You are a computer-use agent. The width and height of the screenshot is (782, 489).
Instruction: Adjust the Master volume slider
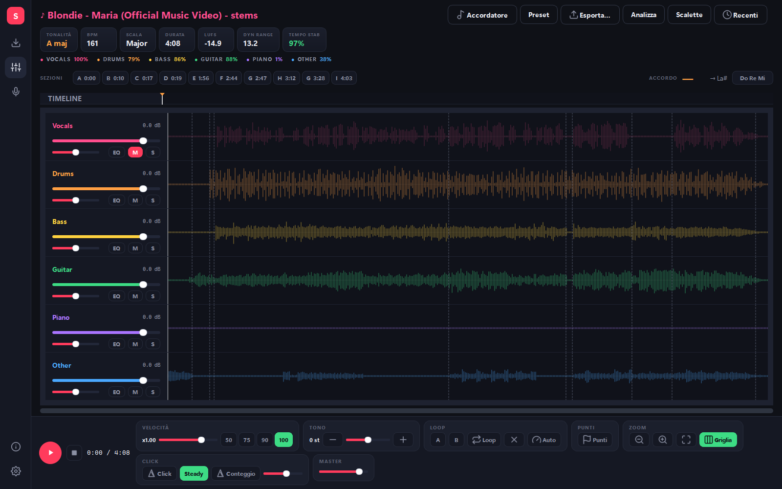coord(344,471)
